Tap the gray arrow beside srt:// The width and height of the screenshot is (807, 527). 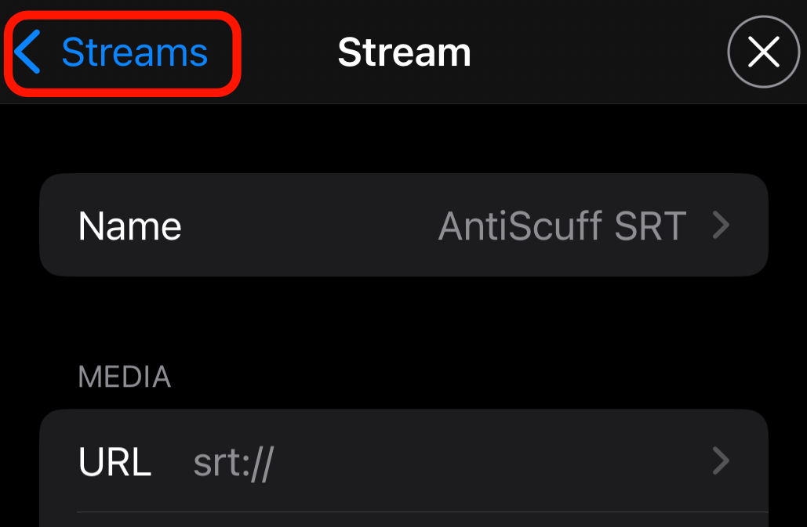coord(721,462)
